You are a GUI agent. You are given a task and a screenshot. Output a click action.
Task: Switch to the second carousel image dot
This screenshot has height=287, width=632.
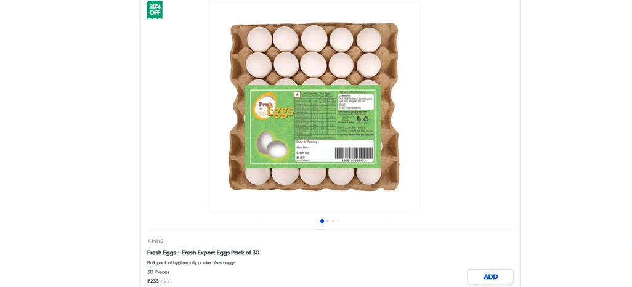[x=328, y=221]
